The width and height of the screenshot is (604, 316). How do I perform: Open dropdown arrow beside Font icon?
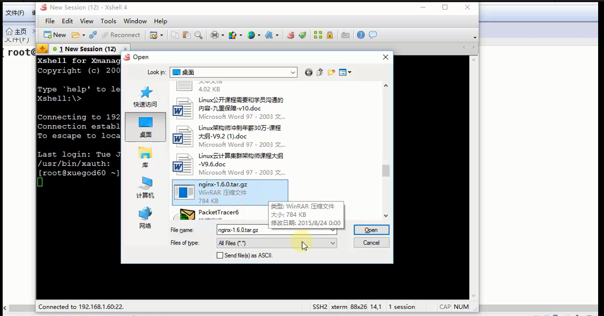pos(277,36)
